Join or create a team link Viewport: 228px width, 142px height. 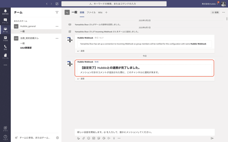(33, 138)
